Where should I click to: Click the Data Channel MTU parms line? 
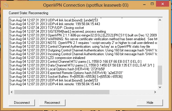82,65
